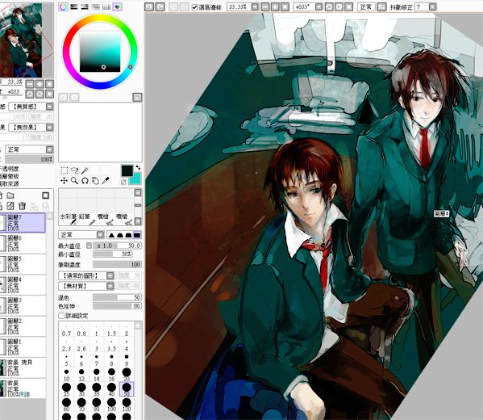Delete layer with trash can icon
Viewport: 483px width, 420px height.
[22, 206]
